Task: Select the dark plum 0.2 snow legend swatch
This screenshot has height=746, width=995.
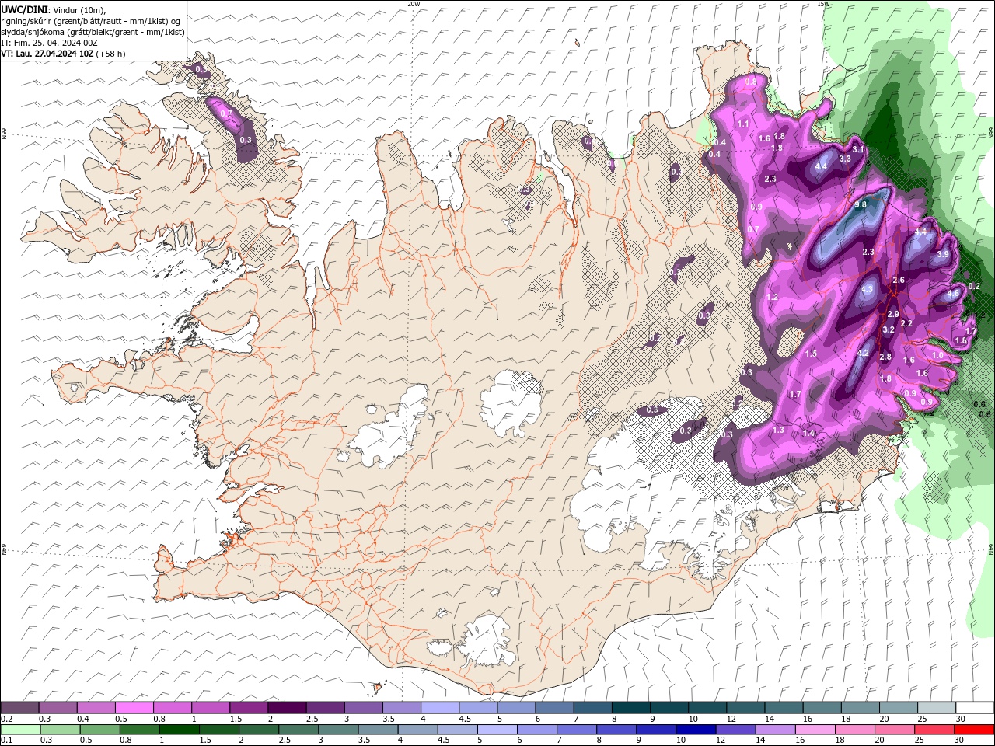Action: pos(19,708)
